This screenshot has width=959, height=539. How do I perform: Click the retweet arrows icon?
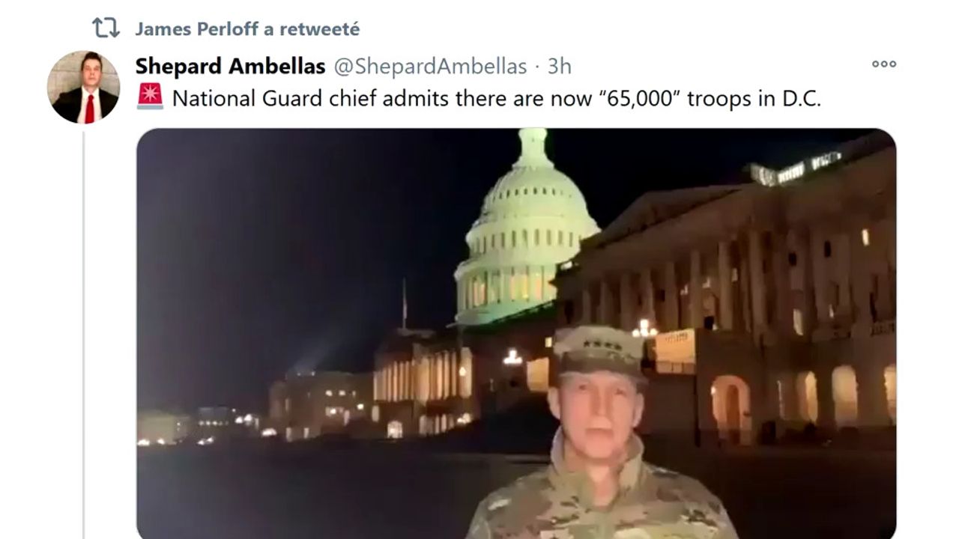tap(106, 28)
